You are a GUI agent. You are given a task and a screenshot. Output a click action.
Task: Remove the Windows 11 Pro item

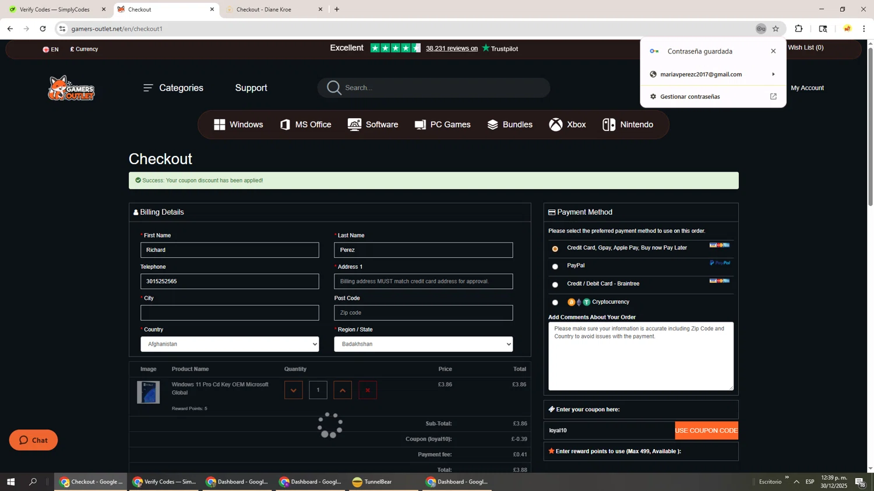point(368,390)
